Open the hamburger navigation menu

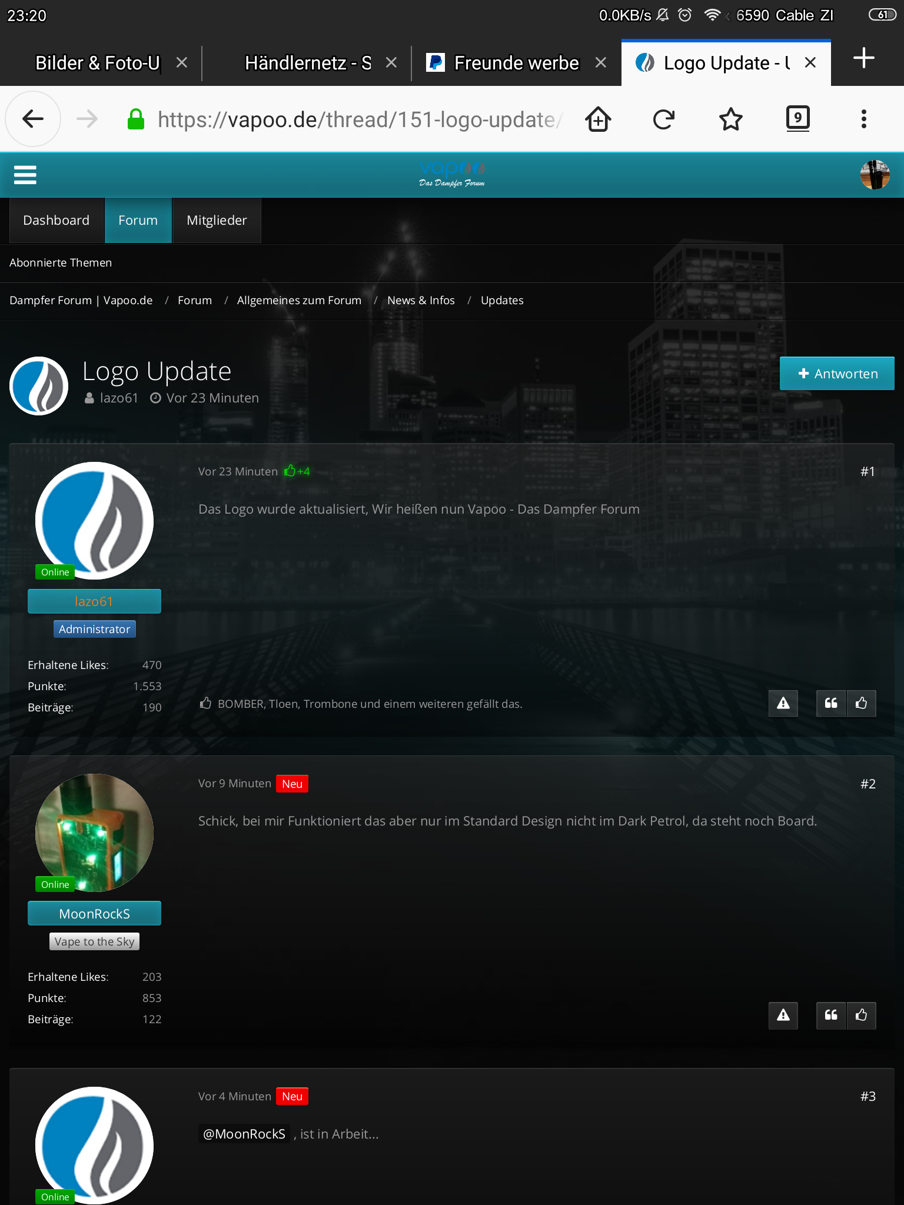[25, 175]
